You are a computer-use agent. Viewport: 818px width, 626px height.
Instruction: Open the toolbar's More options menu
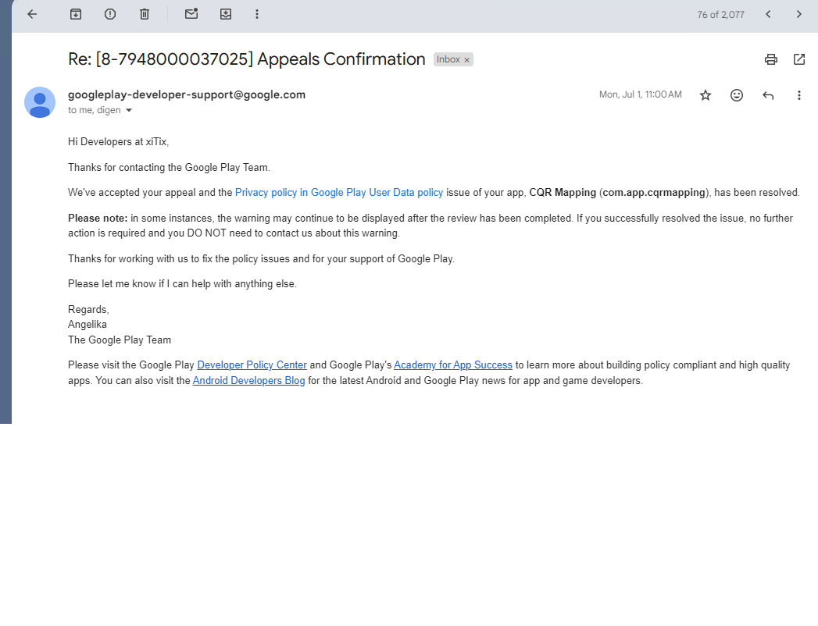[x=257, y=14]
